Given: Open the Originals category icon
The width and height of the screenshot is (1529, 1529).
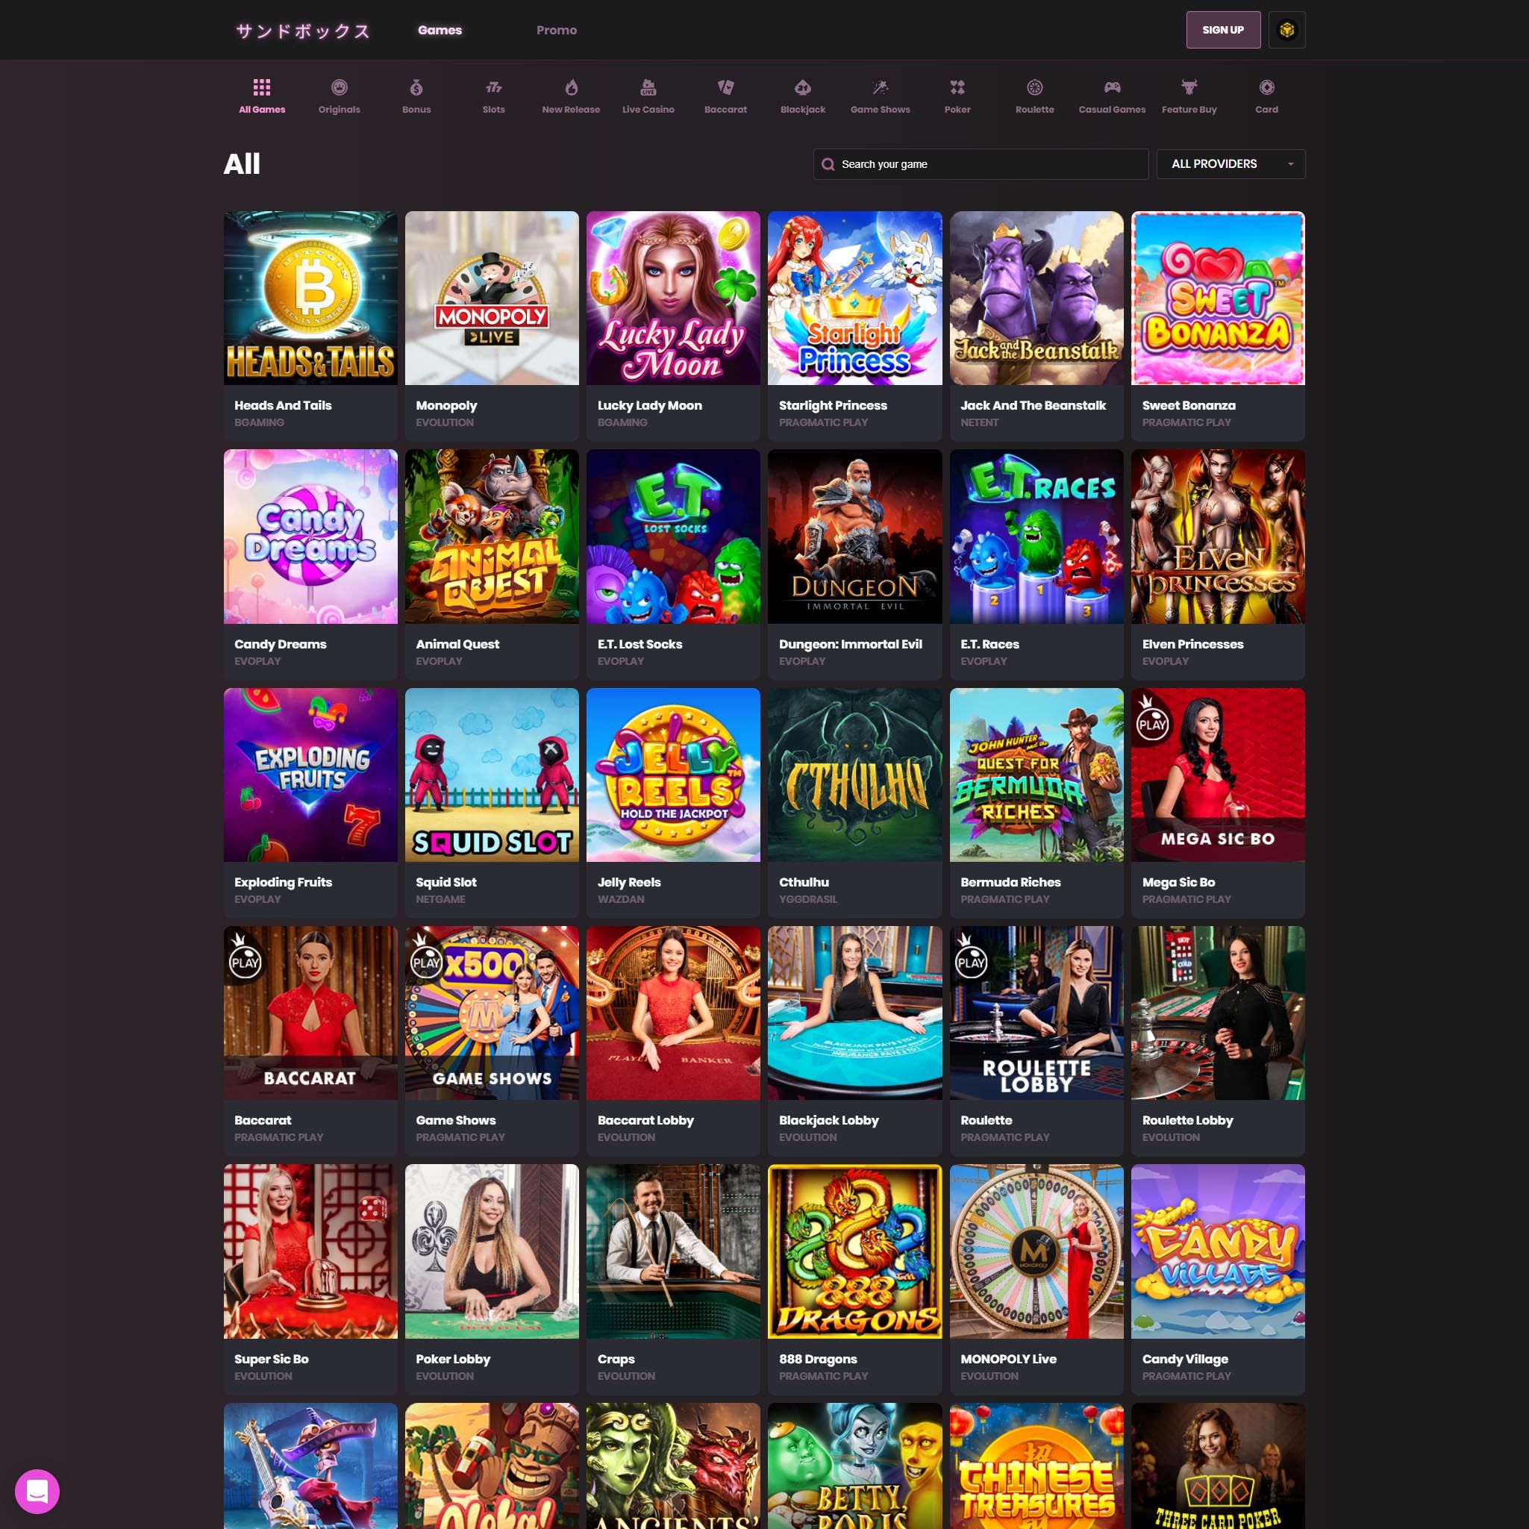Looking at the screenshot, I should 339,88.
